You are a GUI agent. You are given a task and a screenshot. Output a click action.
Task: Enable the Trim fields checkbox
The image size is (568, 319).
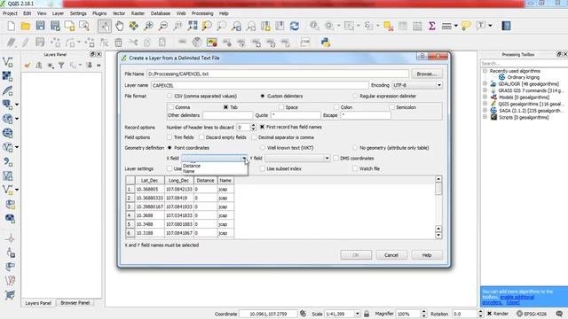pos(170,137)
